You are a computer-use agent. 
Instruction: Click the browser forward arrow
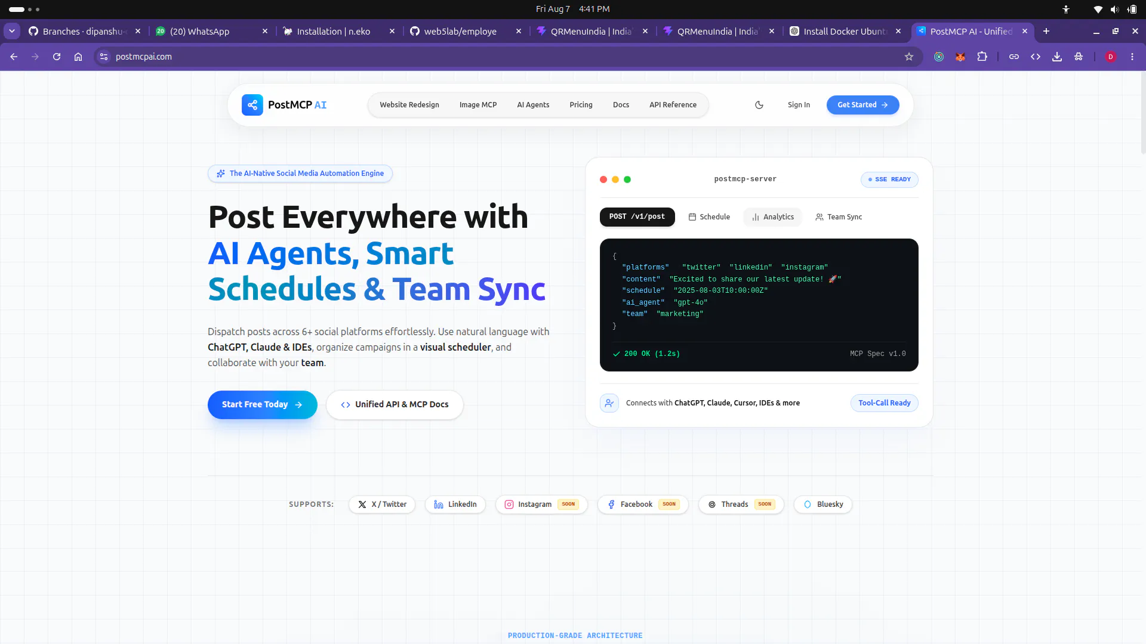[x=35, y=57]
